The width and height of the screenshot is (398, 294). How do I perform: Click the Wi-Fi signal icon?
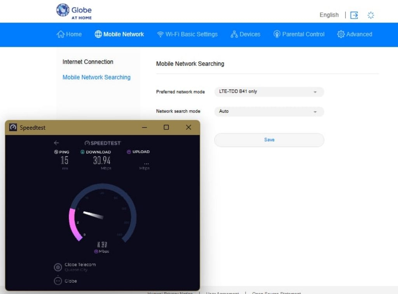(x=160, y=35)
